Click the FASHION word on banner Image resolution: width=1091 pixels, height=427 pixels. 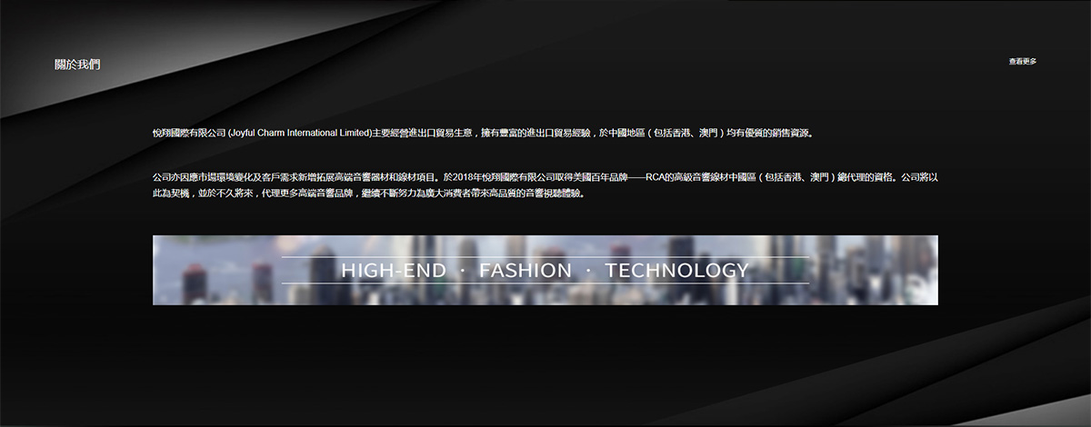pyautogui.click(x=525, y=271)
